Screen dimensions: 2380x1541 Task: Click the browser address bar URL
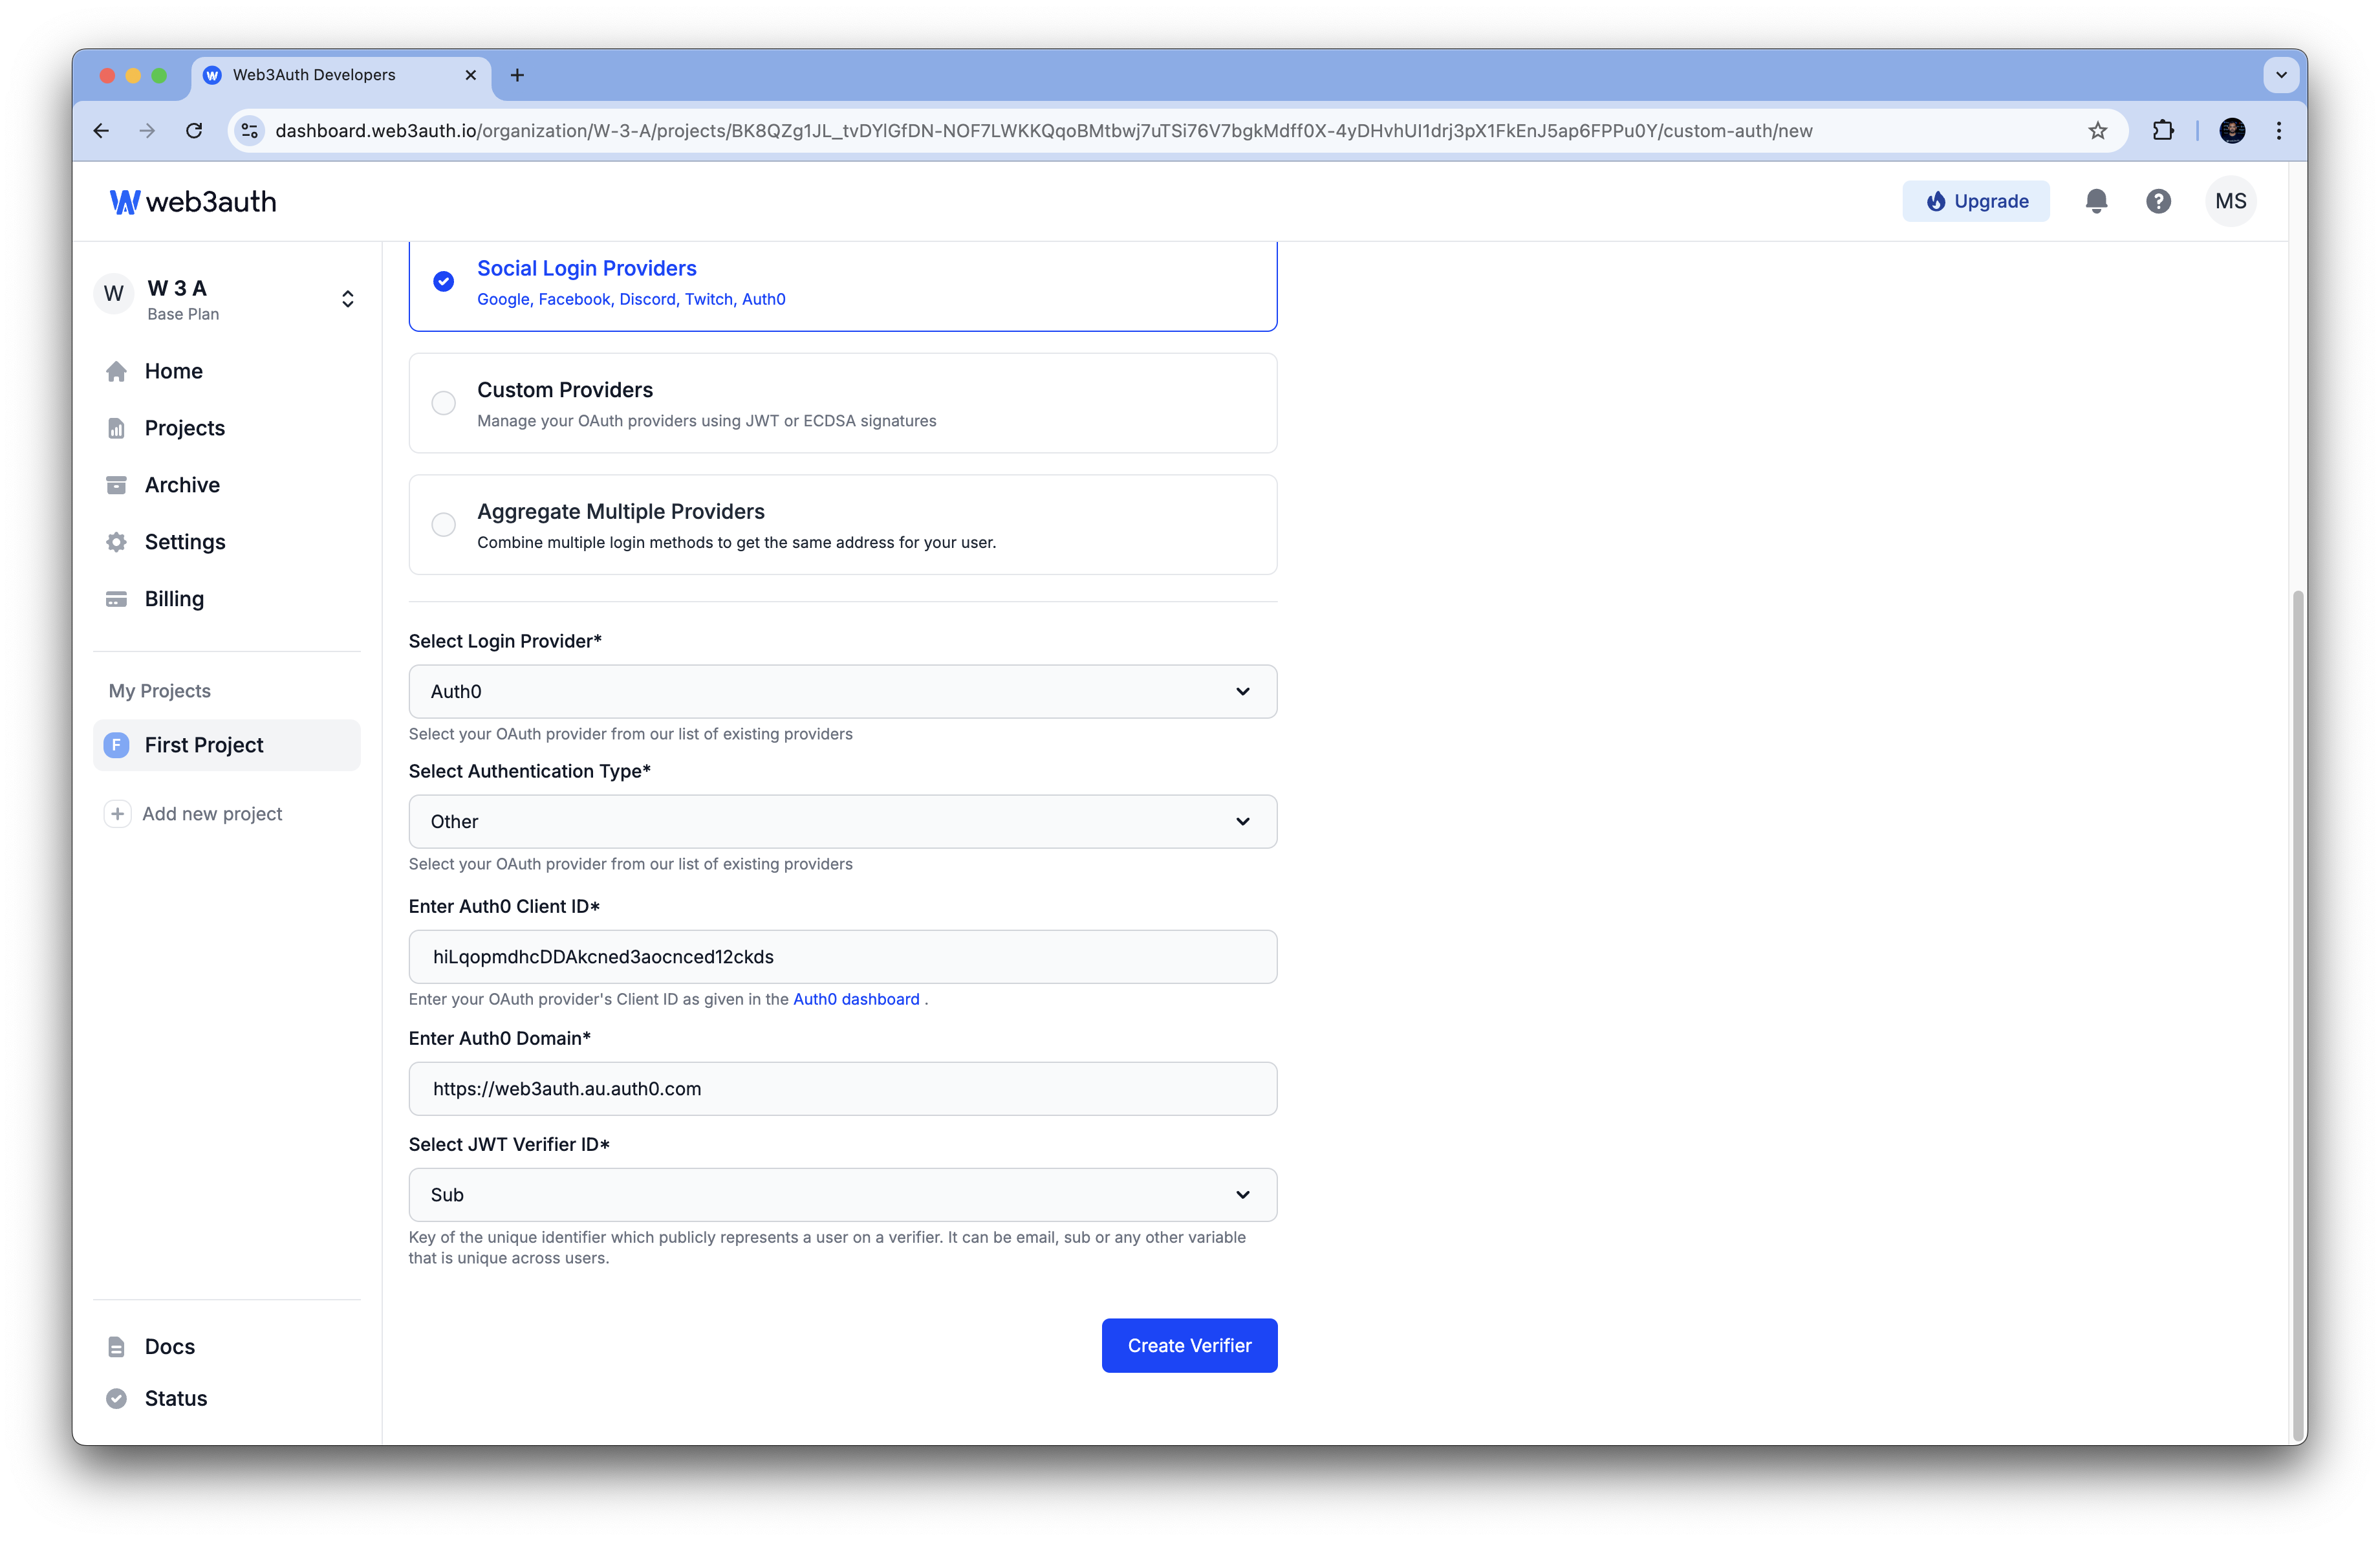click(x=1043, y=131)
